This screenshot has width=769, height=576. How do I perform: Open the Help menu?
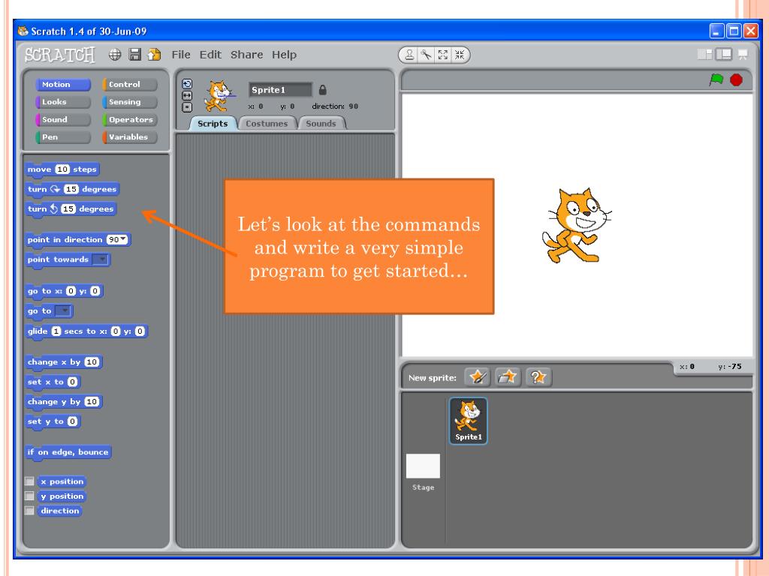pyautogui.click(x=284, y=54)
